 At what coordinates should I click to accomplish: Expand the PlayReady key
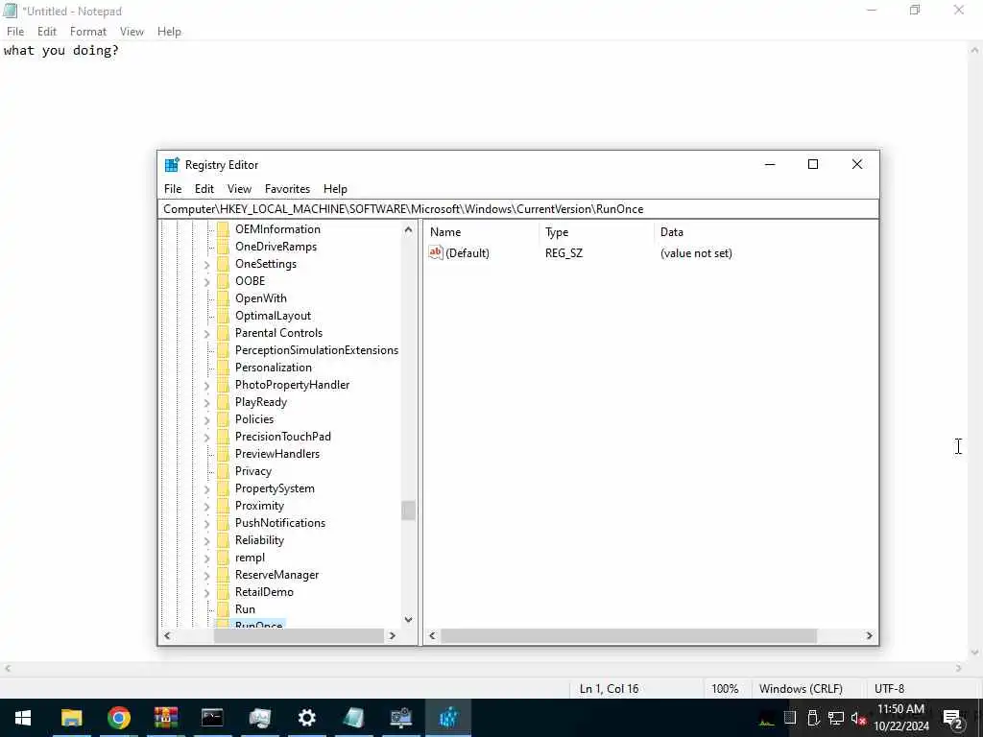(x=207, y=403)
